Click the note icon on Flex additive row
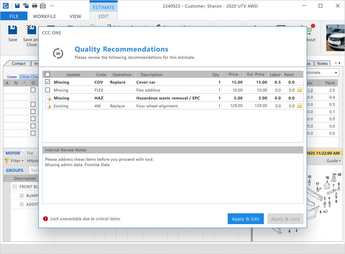This screenshot has width=345, height=254. 300,90
